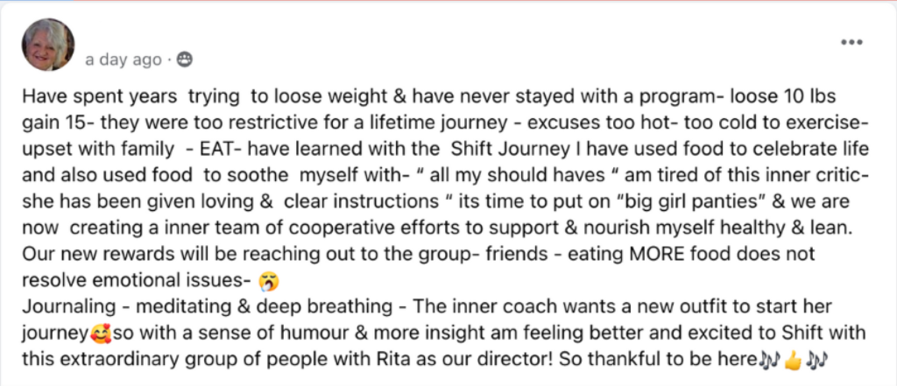
Task: Click the thumbs-up emoji
Action: [794, 359]
